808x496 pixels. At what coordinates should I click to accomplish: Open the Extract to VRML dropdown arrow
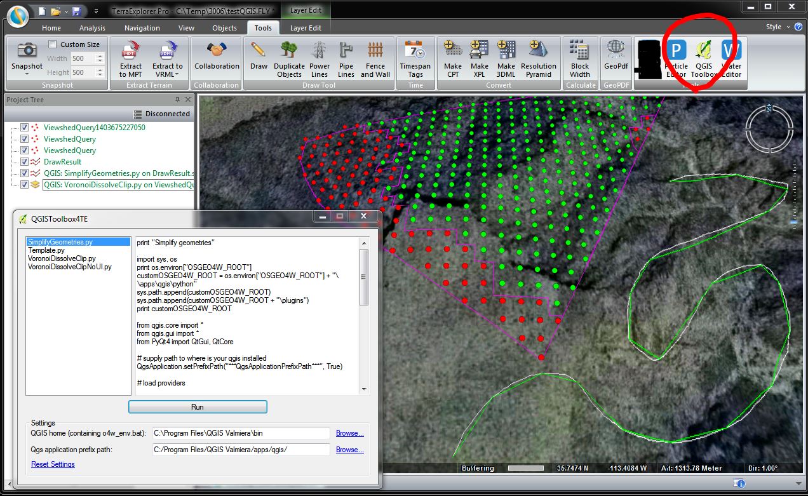177,74
